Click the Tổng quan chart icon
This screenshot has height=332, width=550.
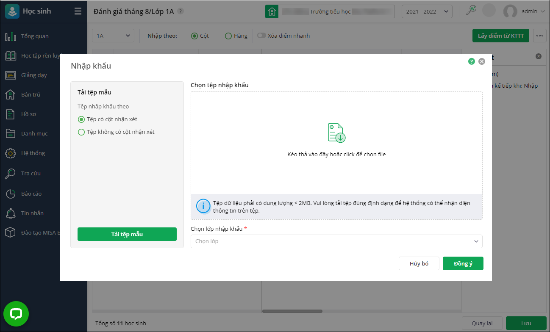point(11,36)
